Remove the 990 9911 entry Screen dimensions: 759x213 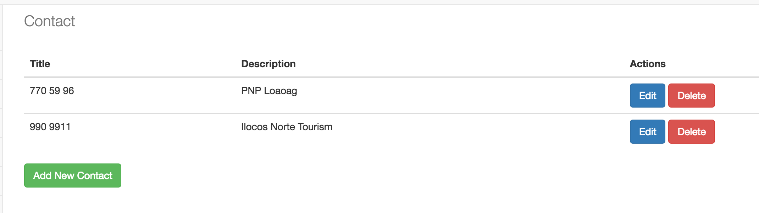691,132
